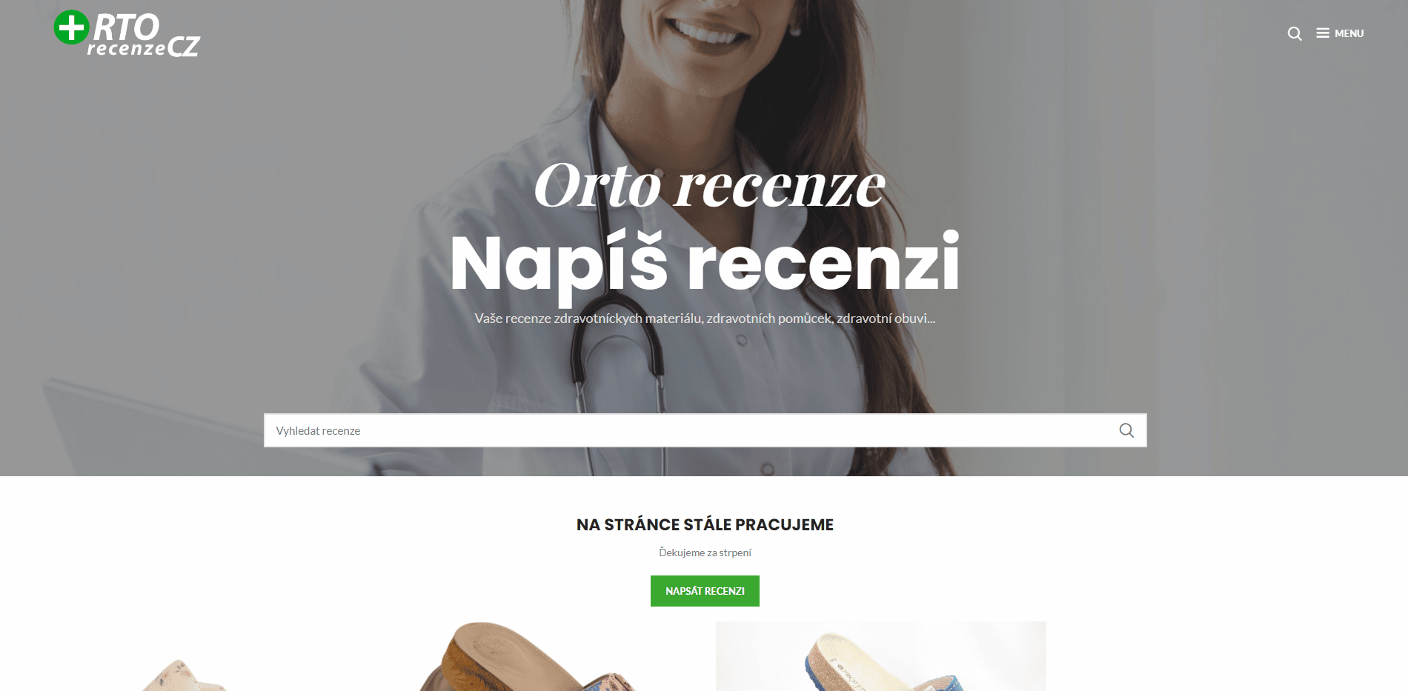The image size is (1408, 691).
Task: Click the RTO text in the site logo
Action: [x=126, y=27]
